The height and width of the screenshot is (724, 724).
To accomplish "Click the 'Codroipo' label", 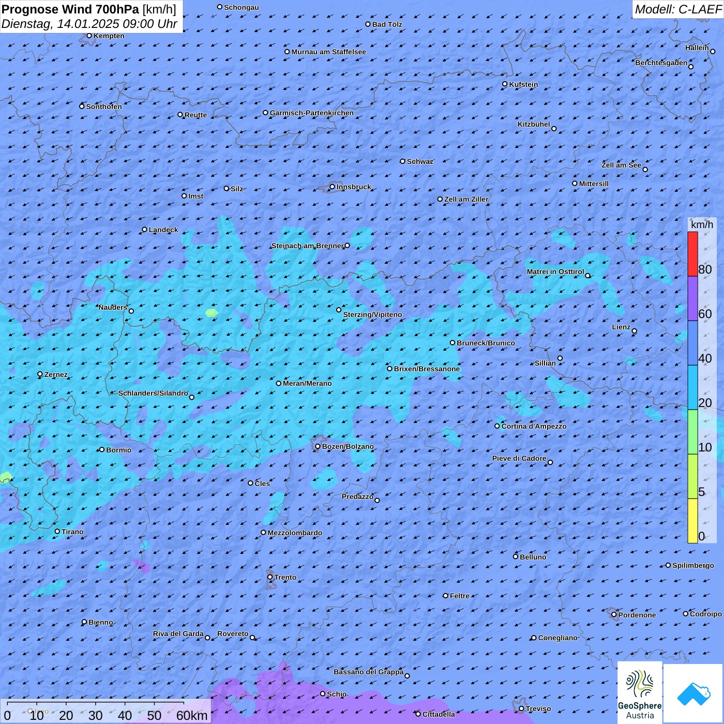I will 706,614.
